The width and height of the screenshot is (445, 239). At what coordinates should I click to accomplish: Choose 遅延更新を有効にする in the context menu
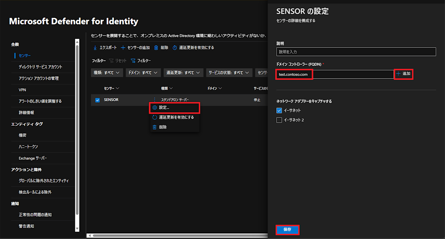[175, 117]
